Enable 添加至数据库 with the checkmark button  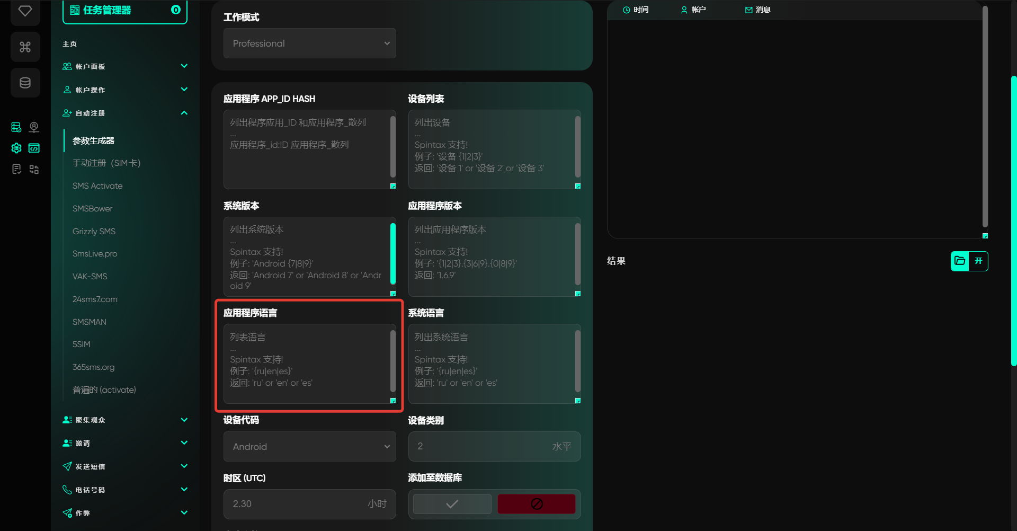[452, 504]
